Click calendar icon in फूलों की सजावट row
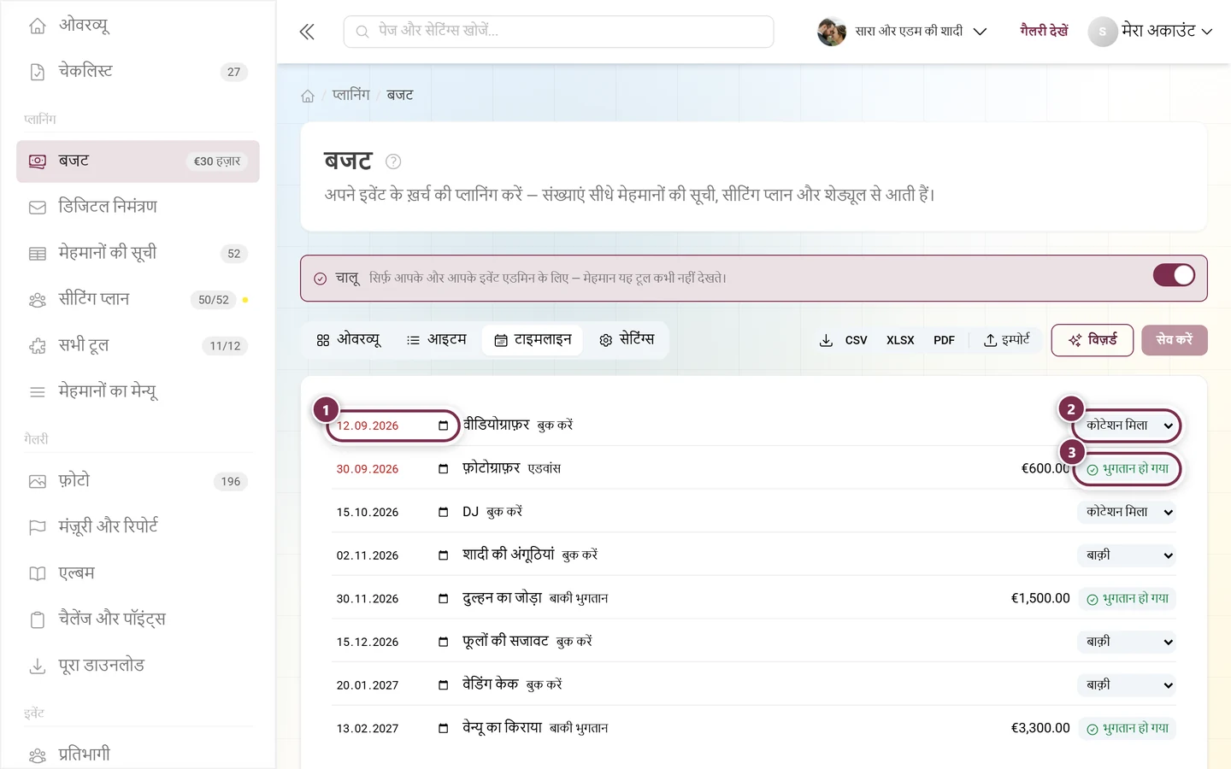Screen dimensions: 1231x769 [x=443, y=642]
